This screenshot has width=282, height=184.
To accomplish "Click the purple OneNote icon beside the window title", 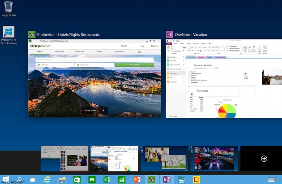I will click(x=169, y=34).
